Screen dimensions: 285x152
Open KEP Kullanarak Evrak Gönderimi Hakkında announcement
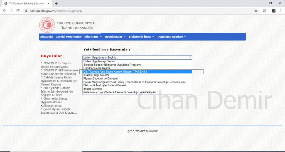pos(60,72)
